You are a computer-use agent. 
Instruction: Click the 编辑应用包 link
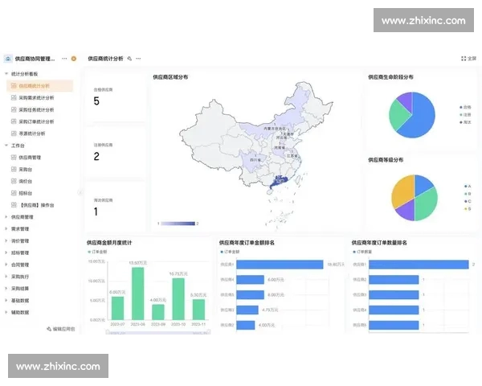61,329
